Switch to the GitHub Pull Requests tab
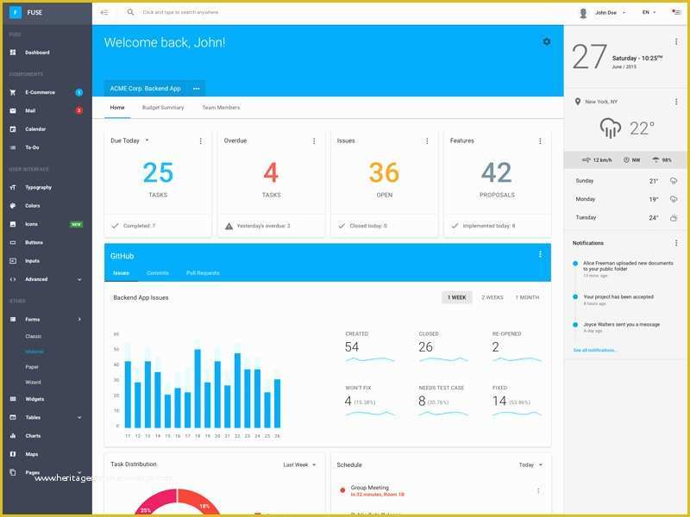The image size is (690, 517). click(203, 273)
